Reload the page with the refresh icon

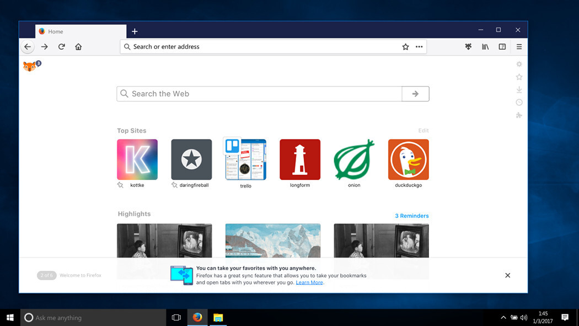tap(61, 46)
